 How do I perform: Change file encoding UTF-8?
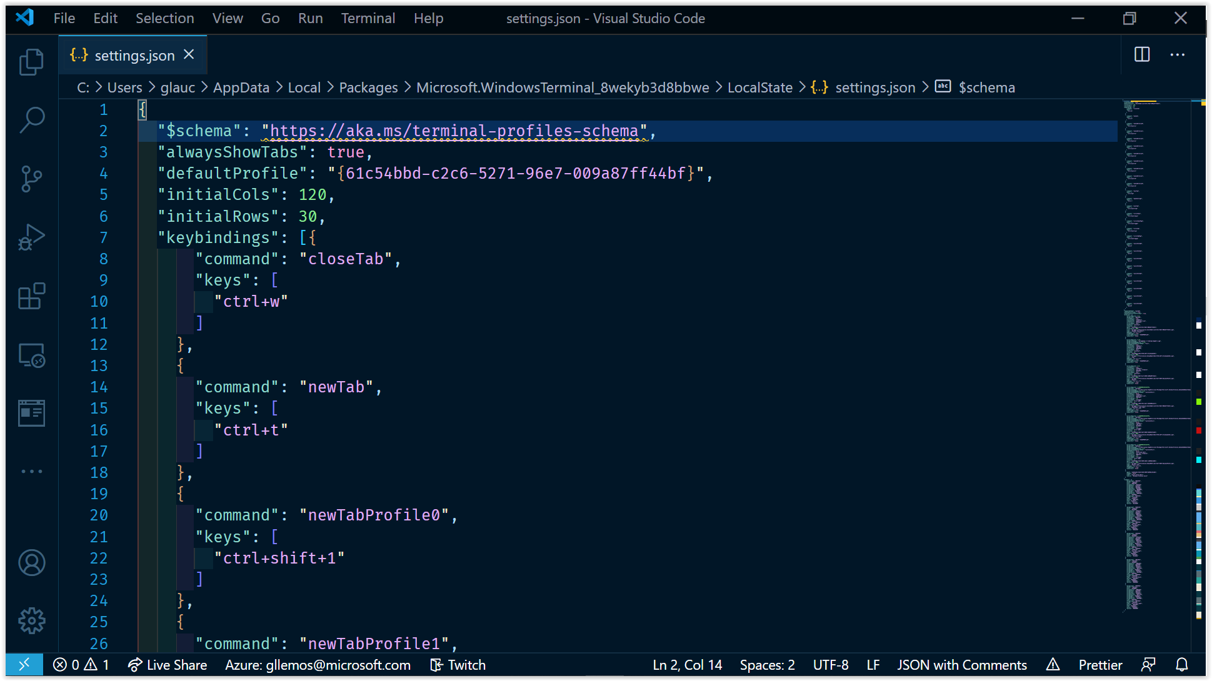coord(831,665)
